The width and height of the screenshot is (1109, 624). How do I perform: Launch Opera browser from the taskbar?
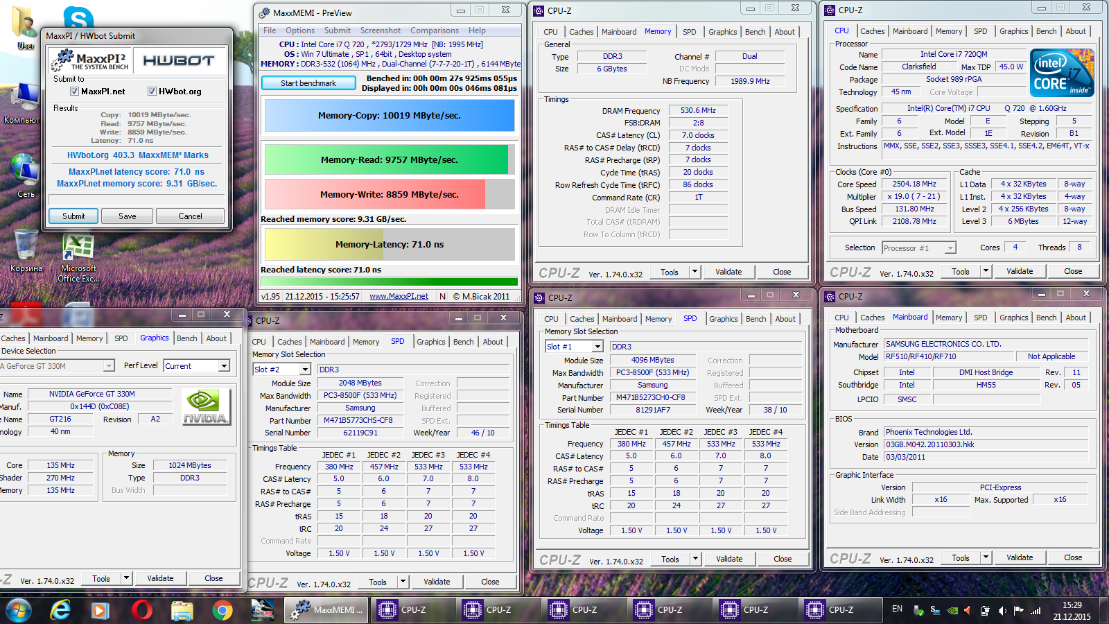(x=141, y=610)
